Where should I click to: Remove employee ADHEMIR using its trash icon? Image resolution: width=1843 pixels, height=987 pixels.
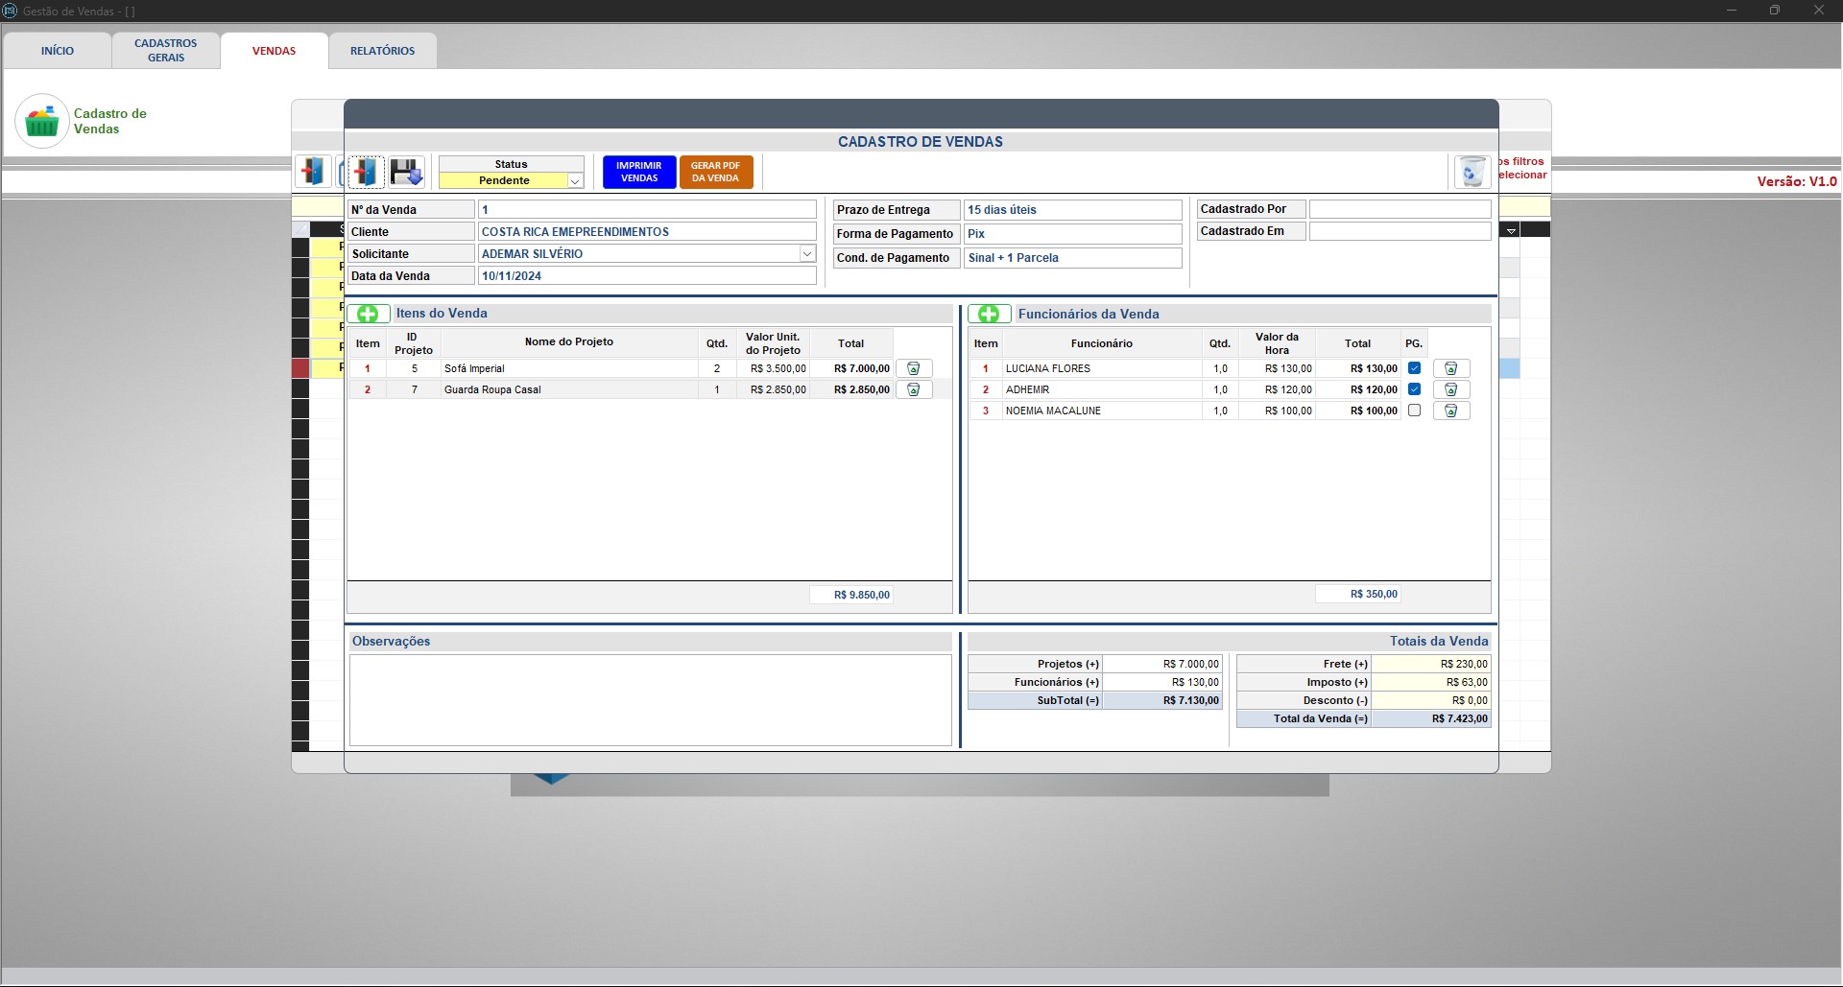click(x=1451, y=389)
